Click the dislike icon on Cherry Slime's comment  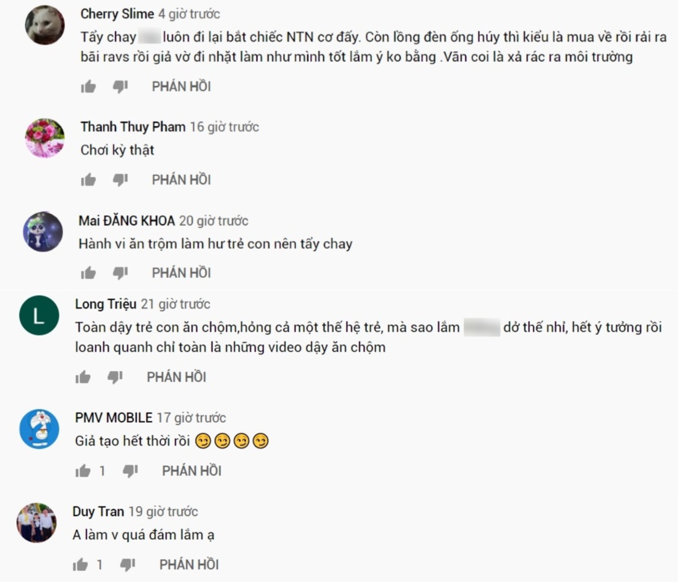click(x=121, y=86)
